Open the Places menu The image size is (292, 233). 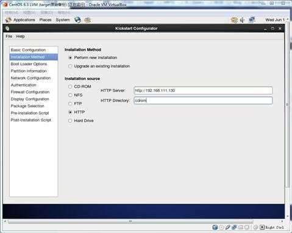pyautogui.click(x=45, y=20)
